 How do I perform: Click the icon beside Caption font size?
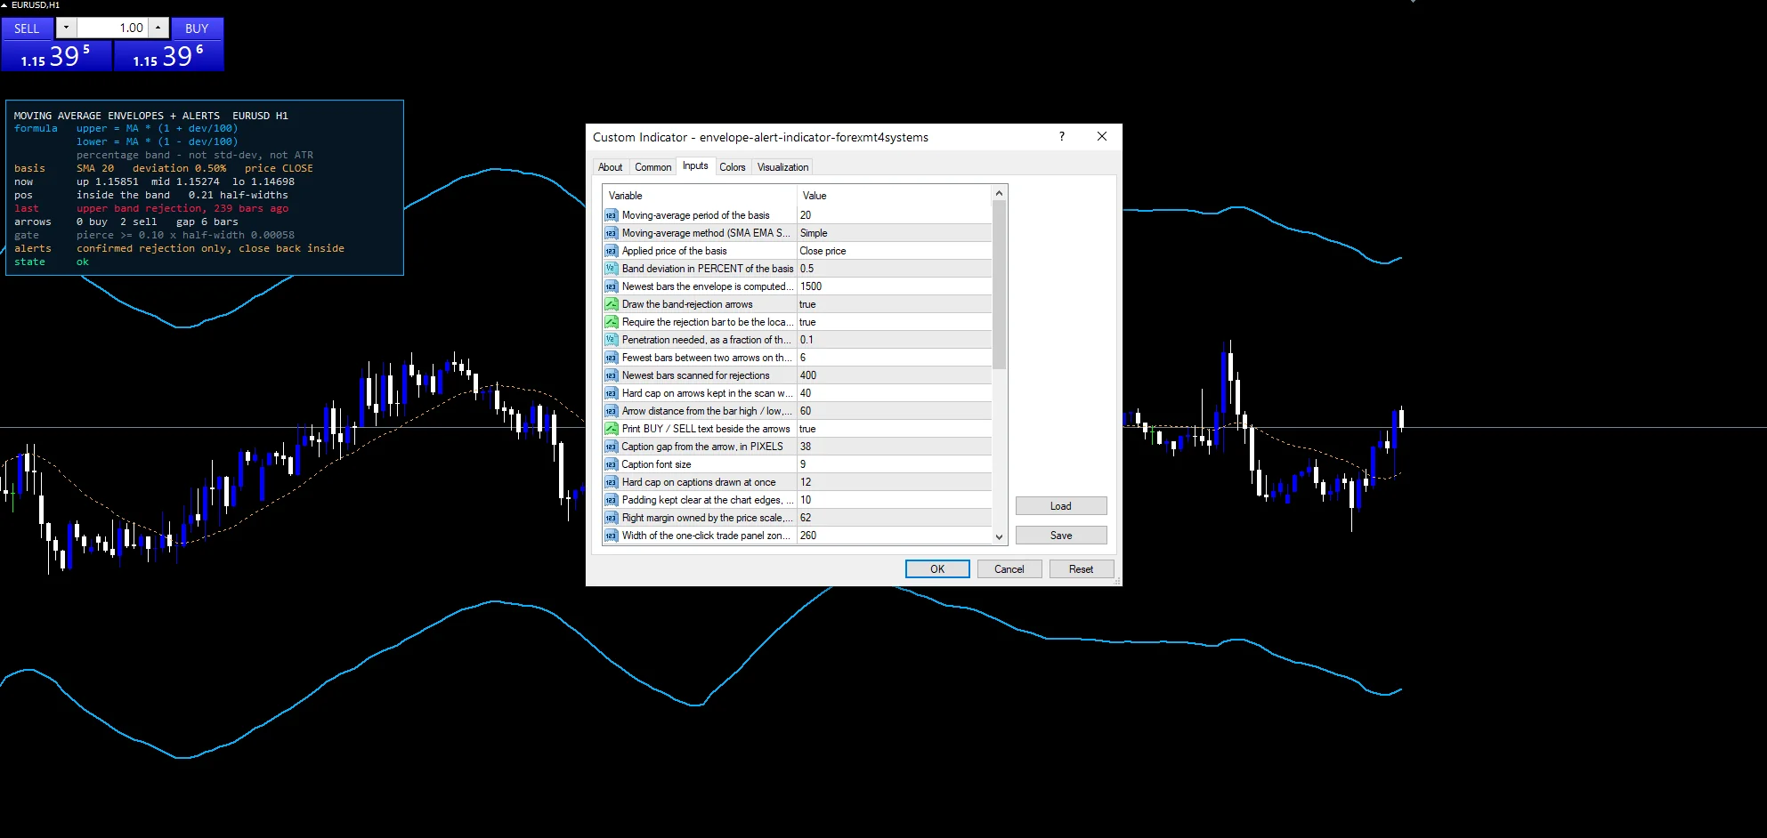611,464
